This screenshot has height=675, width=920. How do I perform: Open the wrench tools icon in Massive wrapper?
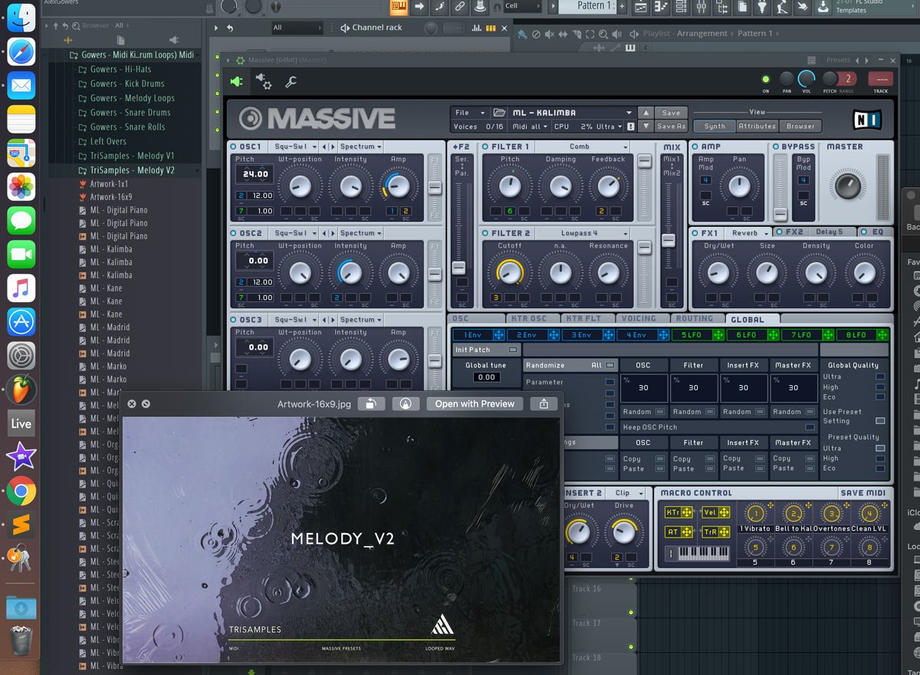point(291,81)
